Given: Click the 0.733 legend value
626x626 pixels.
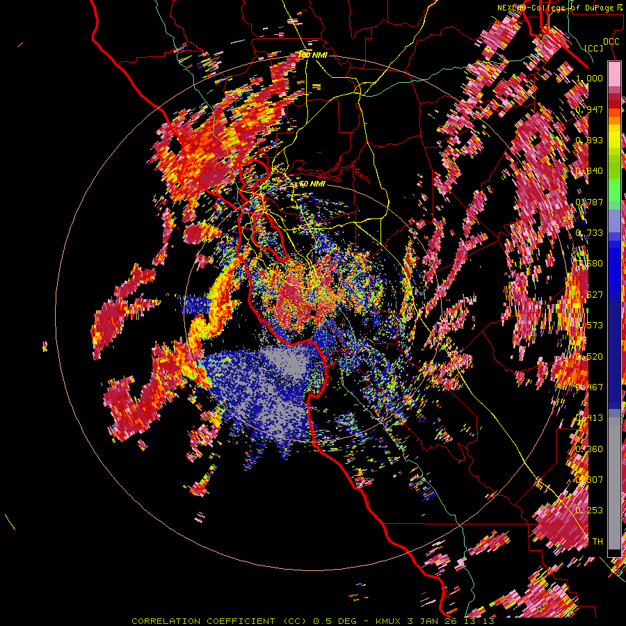Looking at the screenshot, I should 589,233.
